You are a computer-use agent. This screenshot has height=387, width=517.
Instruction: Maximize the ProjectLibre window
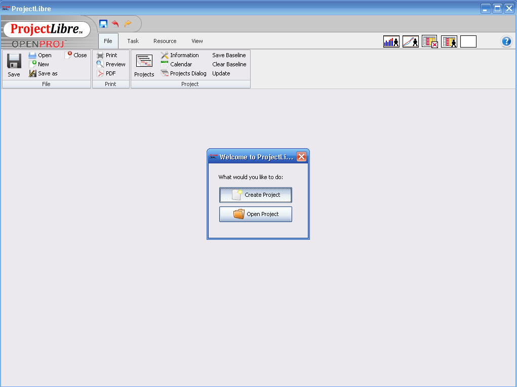(x=497, y=9)
